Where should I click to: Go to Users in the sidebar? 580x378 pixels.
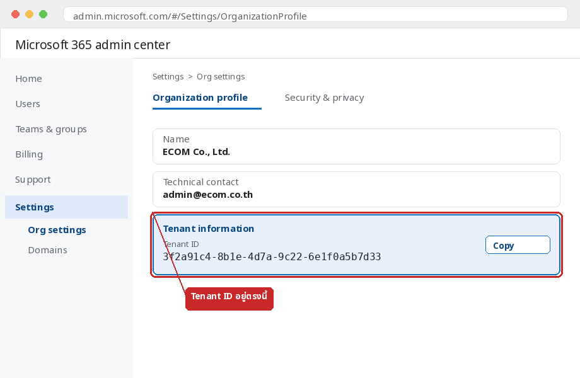tap(28, 104)
